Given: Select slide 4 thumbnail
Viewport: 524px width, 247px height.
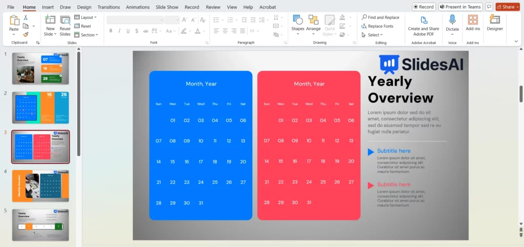Looking at the screenshot, I should tap(40, 186).
